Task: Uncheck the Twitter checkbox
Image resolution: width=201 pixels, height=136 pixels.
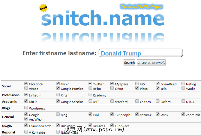Action: pyautogui.click(x=90, y=84)
